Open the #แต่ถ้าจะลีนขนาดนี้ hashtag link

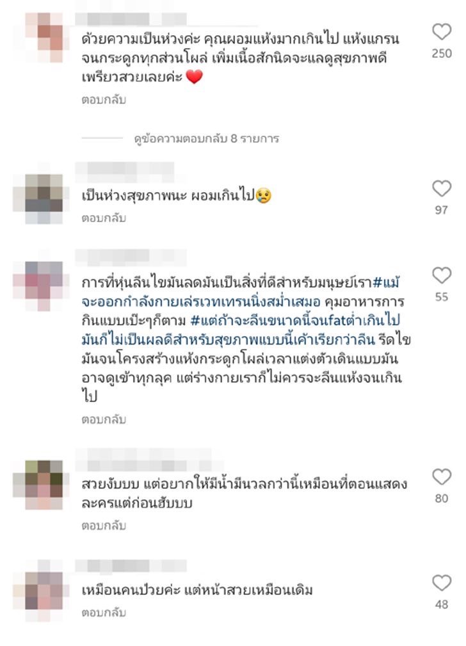pyautogui.click(x=294, y=321)
